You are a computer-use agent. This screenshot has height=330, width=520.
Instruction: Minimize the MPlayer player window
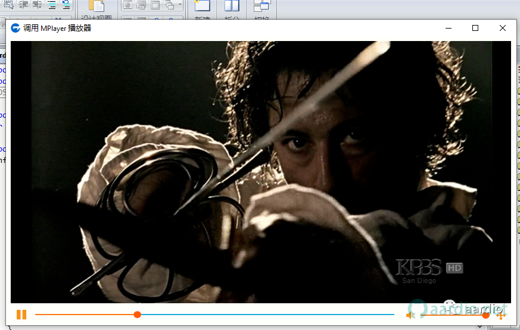(449, 28)
